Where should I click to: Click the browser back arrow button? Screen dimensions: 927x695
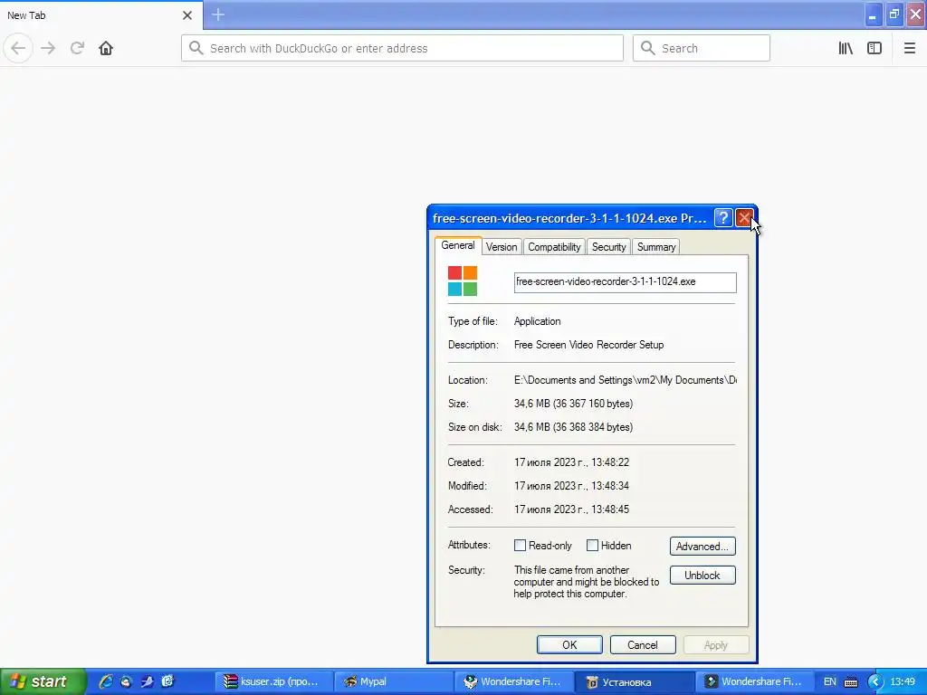point(18,48)
